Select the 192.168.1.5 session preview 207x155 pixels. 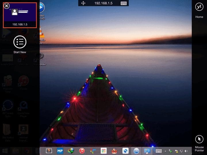(x=20, y=15)
